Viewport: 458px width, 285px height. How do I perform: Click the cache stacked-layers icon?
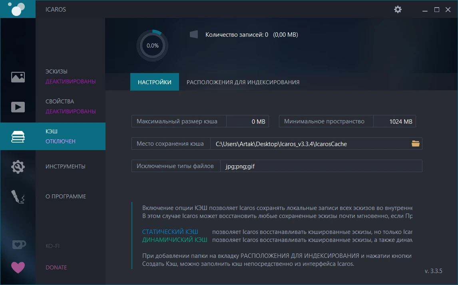18,137
